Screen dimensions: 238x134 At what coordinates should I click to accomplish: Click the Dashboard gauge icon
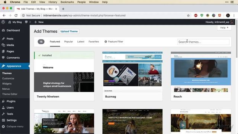(3, 31)
